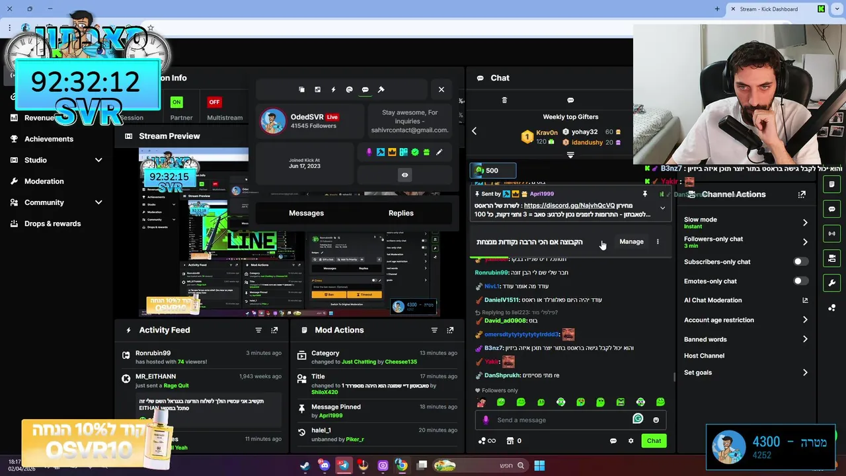Click the trash icon under Chat header
846x476 pixels.
(504, 100)
